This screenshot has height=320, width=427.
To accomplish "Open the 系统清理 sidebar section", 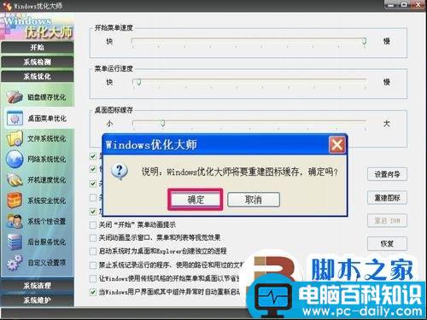I will [x=38, y=285].
